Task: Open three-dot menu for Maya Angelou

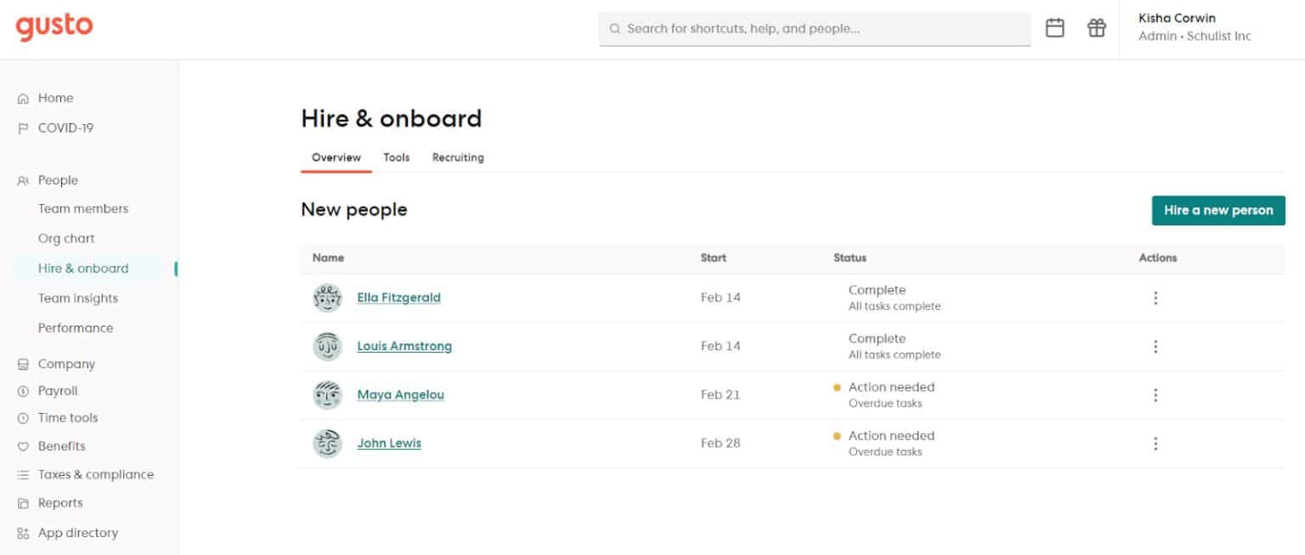Action: [1155, 395]
